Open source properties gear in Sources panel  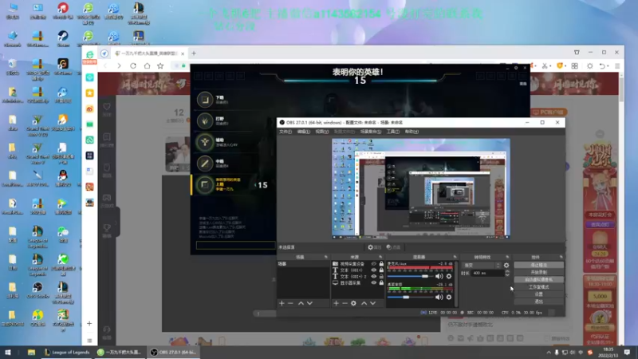(x=353, y=303)
